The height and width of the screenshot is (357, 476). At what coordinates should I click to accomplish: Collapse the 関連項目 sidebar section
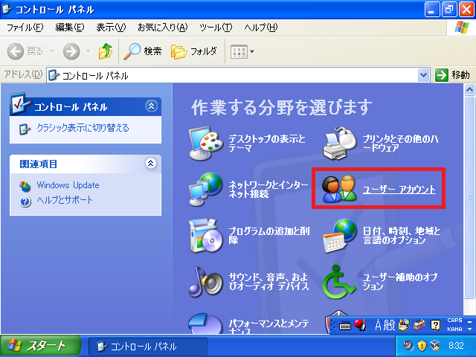coord(151,164)
